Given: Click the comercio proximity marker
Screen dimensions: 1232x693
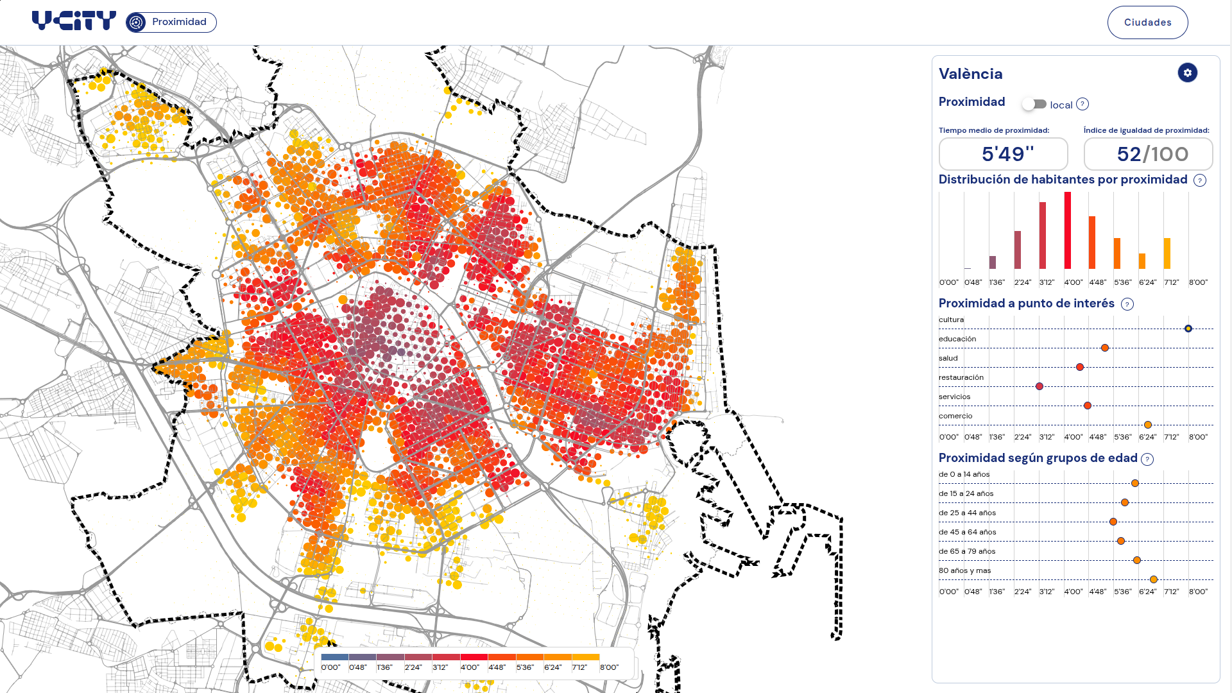Looking at the screenshot, I should pos(1148,425).
